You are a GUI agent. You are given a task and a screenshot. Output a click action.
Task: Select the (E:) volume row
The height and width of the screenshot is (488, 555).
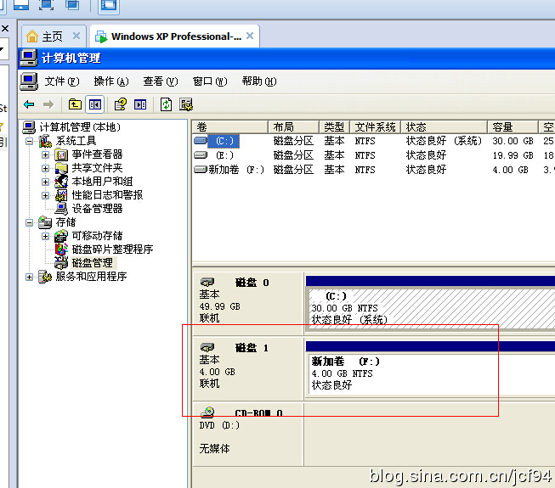tap(374, 155)
